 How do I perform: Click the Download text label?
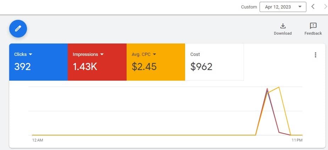(x=283, y=33)
